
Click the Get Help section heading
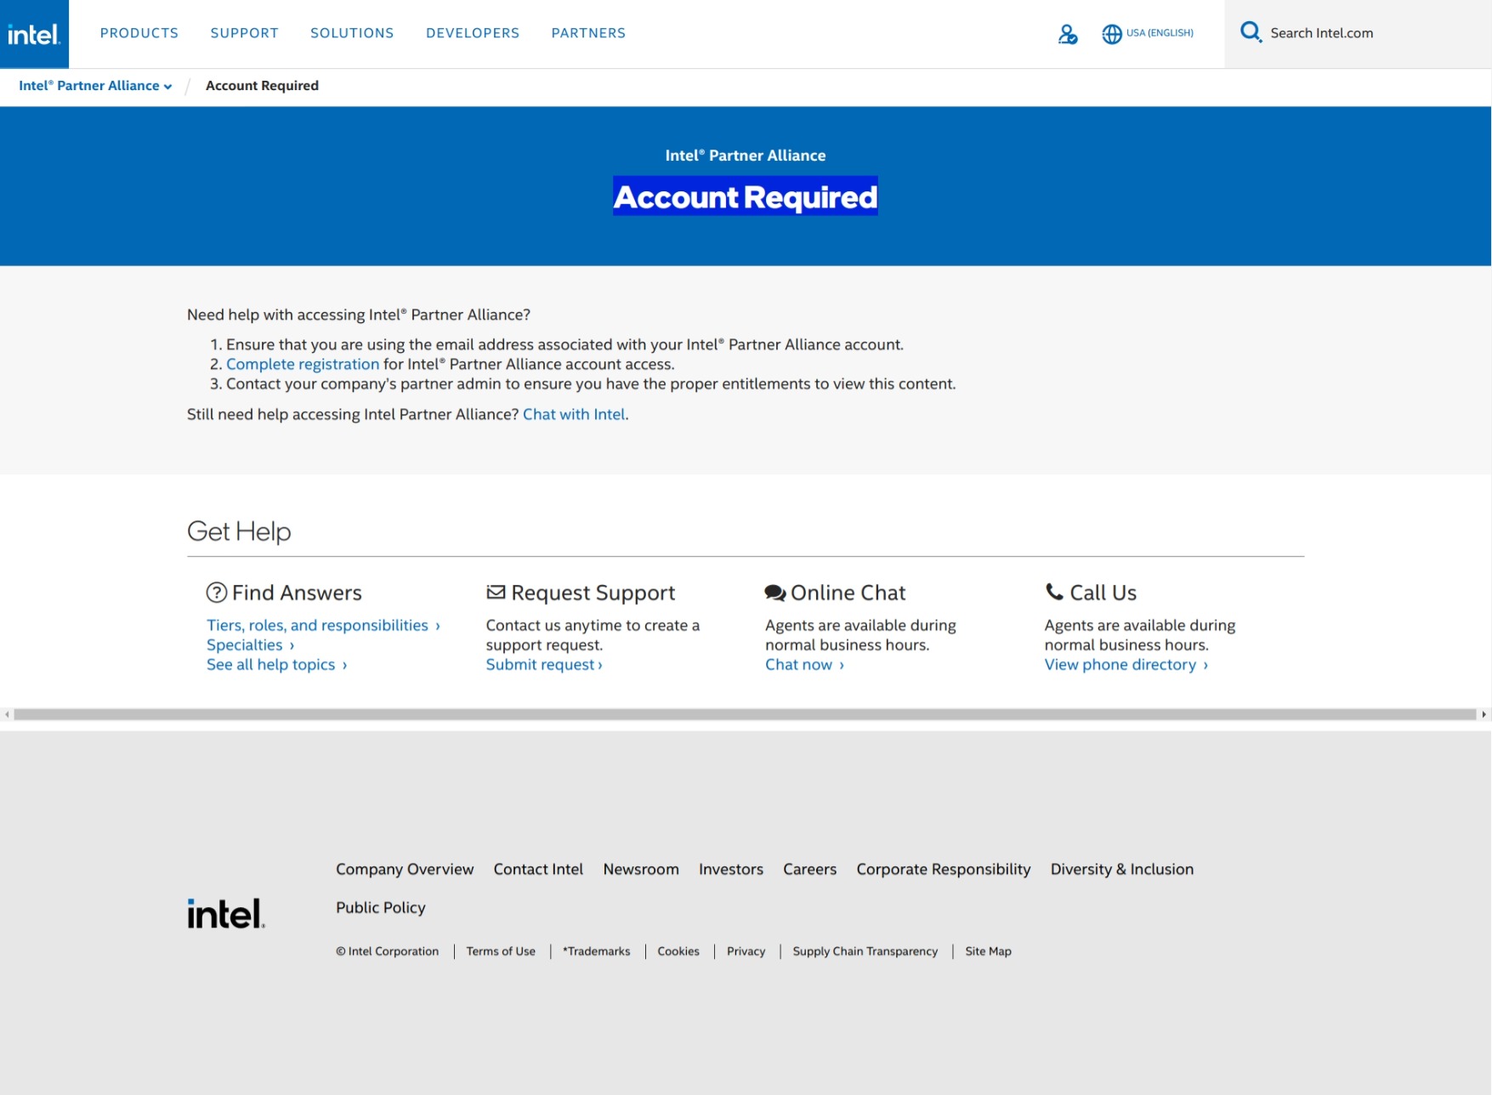[x=239, y=531]
